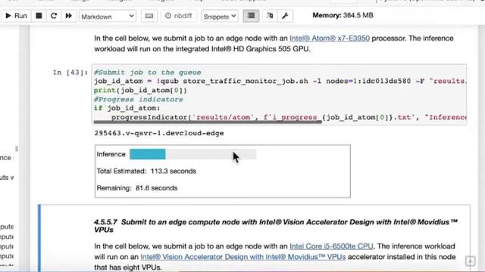Click the Total Estimated 113.3 seconds text
This screenshot has width=485, height=272.
coord(146,172)
